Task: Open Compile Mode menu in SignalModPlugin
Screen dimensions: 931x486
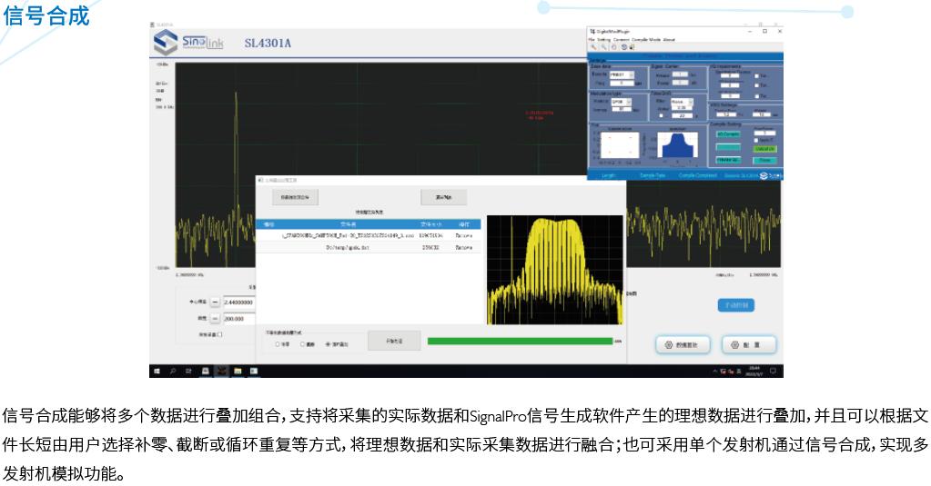Action: click(x=646, y=40)
